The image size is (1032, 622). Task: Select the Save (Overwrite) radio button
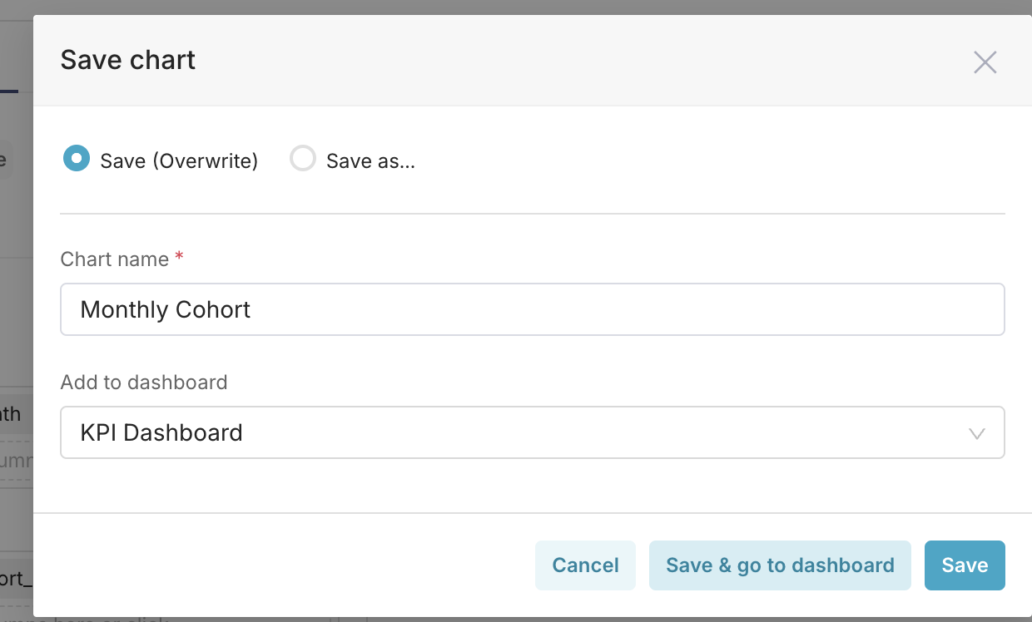pos(77,158)
